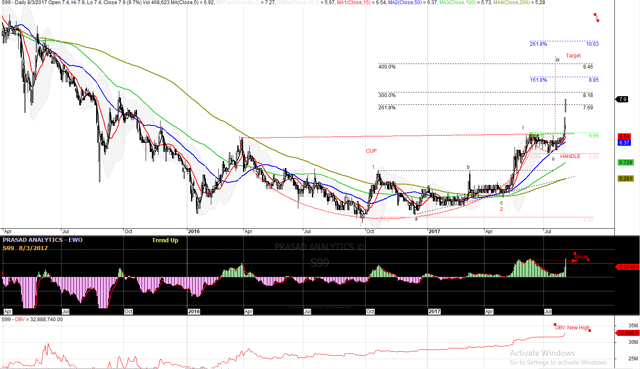Select the OBV: New High annotation
The width and height of the screenshot is (640, 369).
pyautogui.click(x=572, y=328)
